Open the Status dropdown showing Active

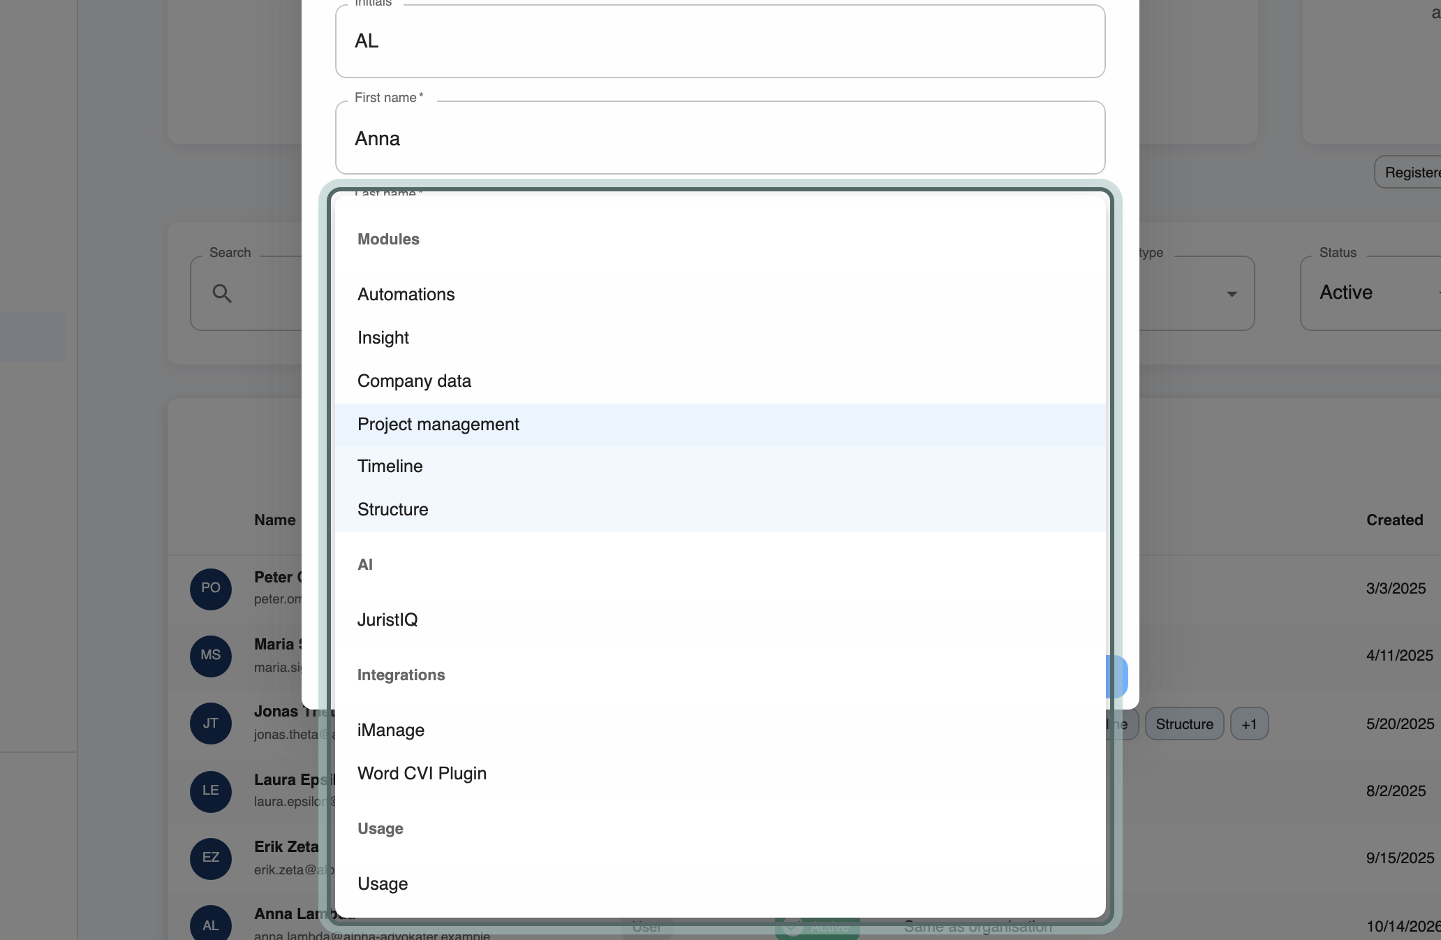pos(1371,293)
